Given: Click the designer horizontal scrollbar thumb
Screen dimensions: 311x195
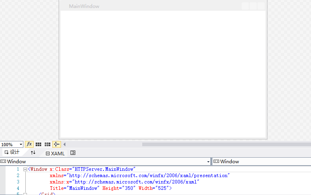Looking at the screenshot, I should tap(227, 145).
